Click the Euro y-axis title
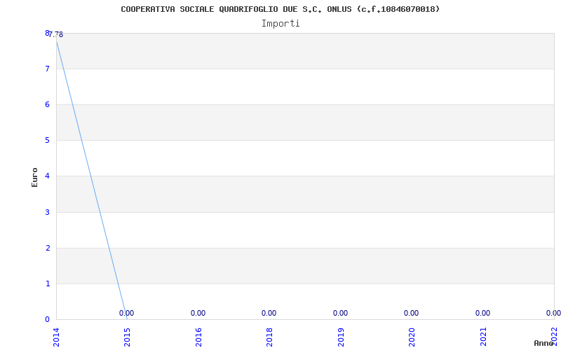This screenshot has width=561, height=350. 34,178
